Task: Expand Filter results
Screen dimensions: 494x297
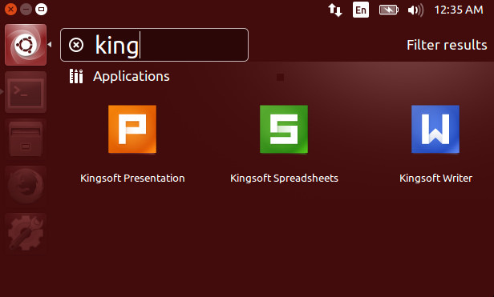Action: pyautogui.click(x=447, y=45)
